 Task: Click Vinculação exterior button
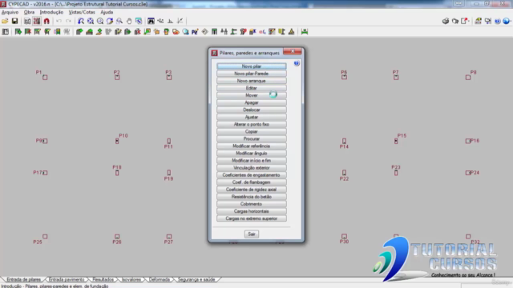coord(251,168)
